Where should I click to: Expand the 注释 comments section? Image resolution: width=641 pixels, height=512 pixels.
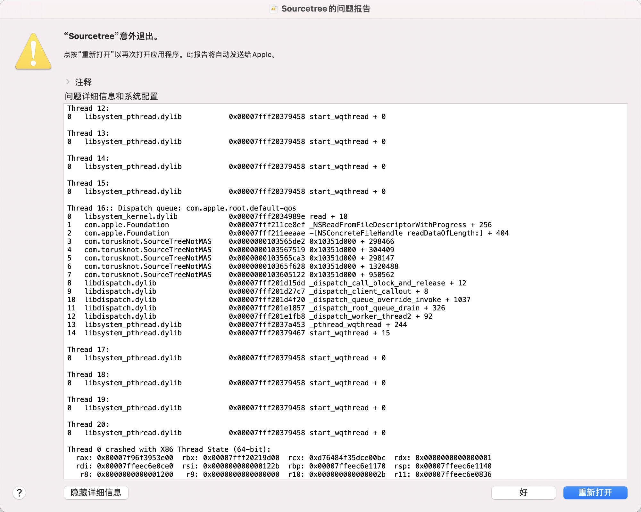(x=68, y=82)
